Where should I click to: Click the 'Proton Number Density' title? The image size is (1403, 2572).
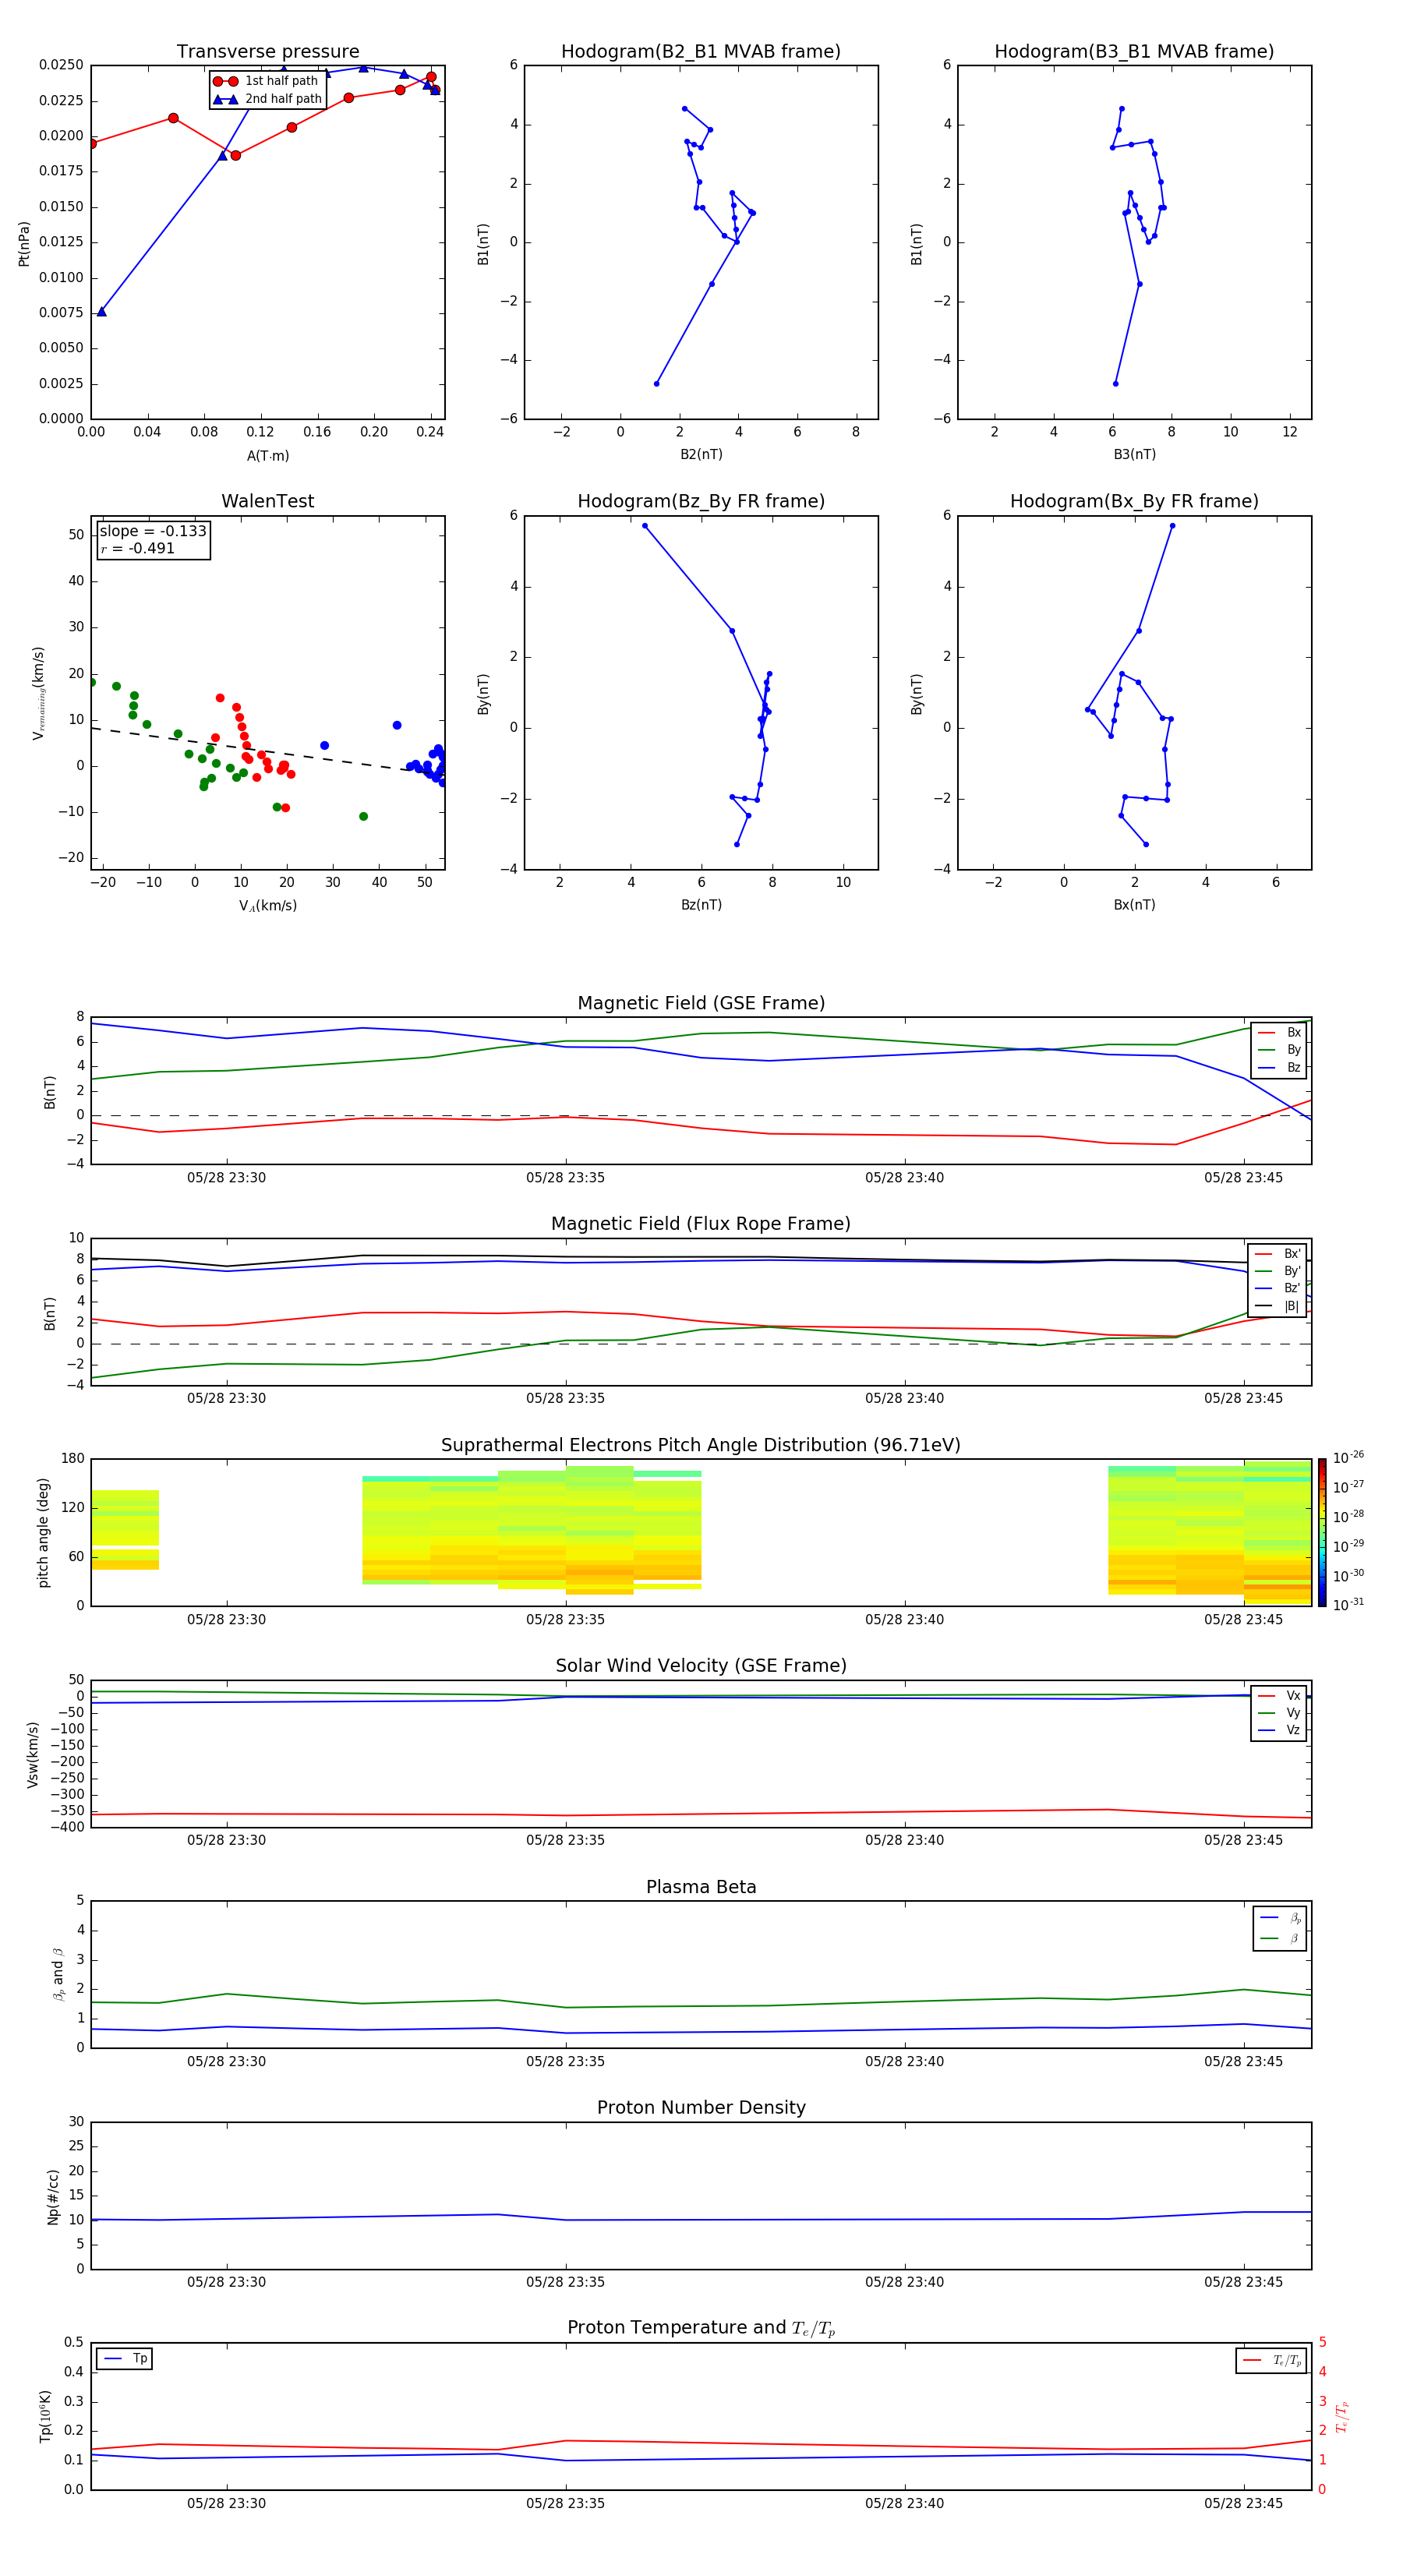pyautogui.click(x=701, y=2107)
